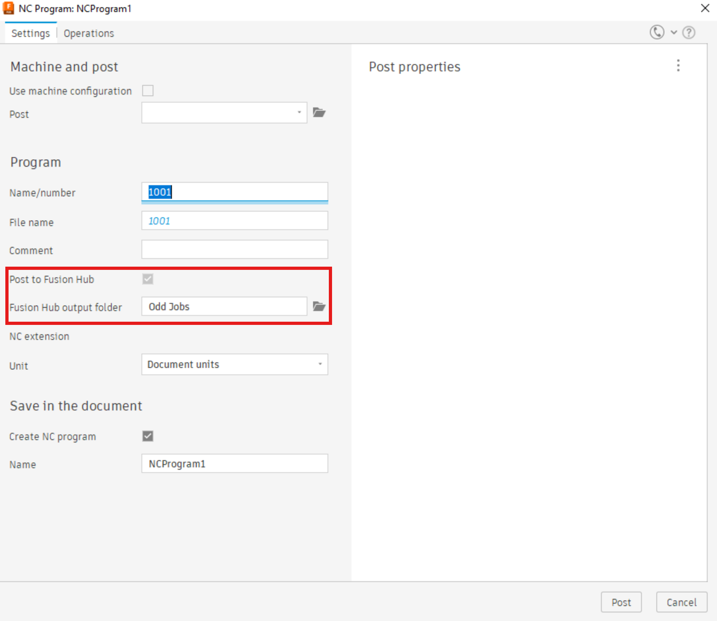Open the Unit dropdown showing Document units
Image resolution: width=717 pixels, height=621 pixels.
(x=235, y=364)
